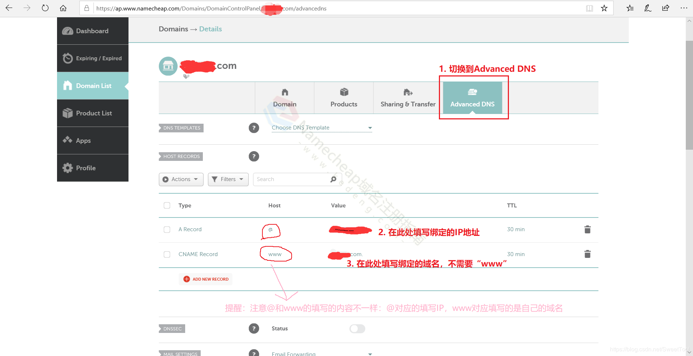The width and height of the screenshot is (693, 356).
Task: Open Expiring / Expired in the sidebar
Action: [x=93, y=58]
